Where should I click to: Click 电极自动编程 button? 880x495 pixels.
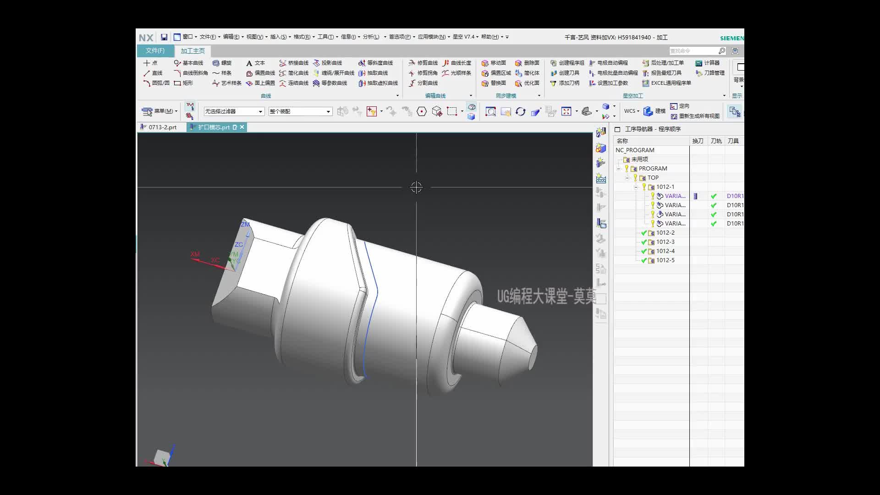608,63
